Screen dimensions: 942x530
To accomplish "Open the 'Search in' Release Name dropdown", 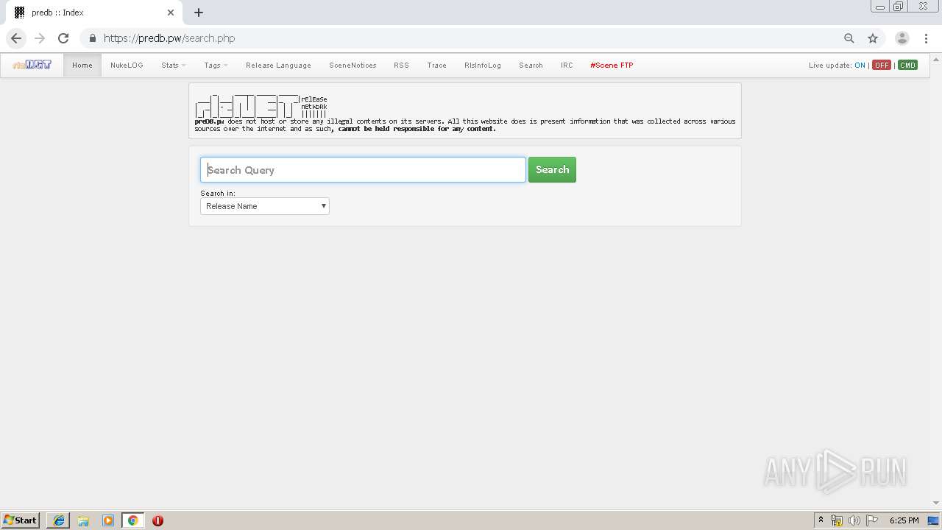I will click(x=265, y=206).
